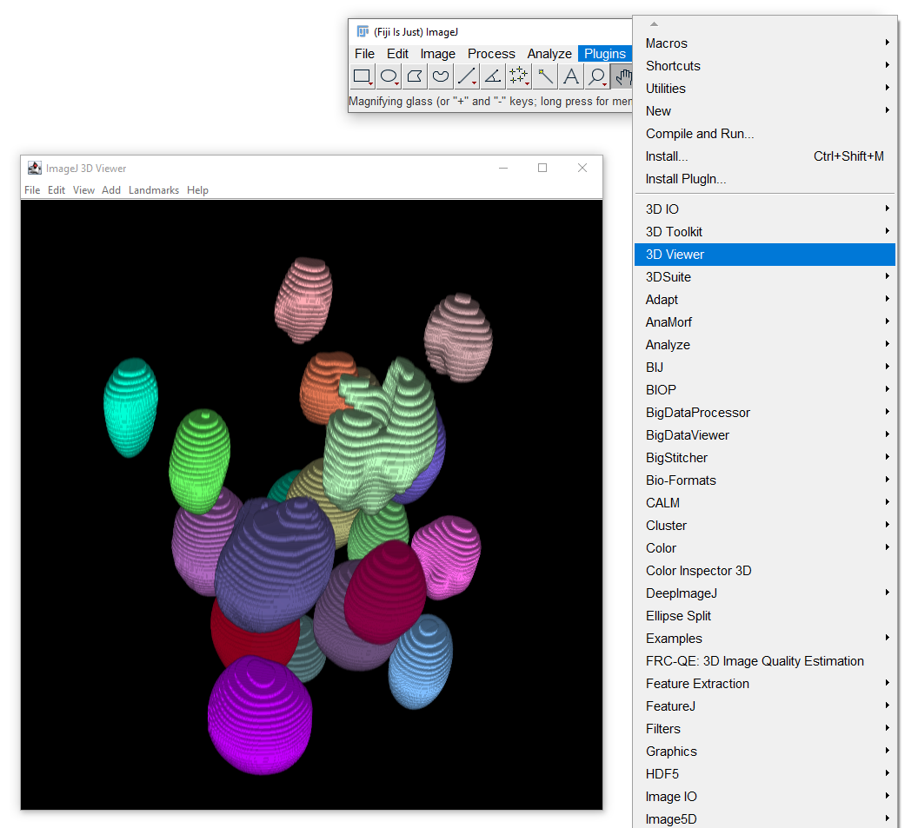This screenshot has height=828, width=918.
Task: Open the Feature Extraction submenu entry
Action: [x=765, y=684]
